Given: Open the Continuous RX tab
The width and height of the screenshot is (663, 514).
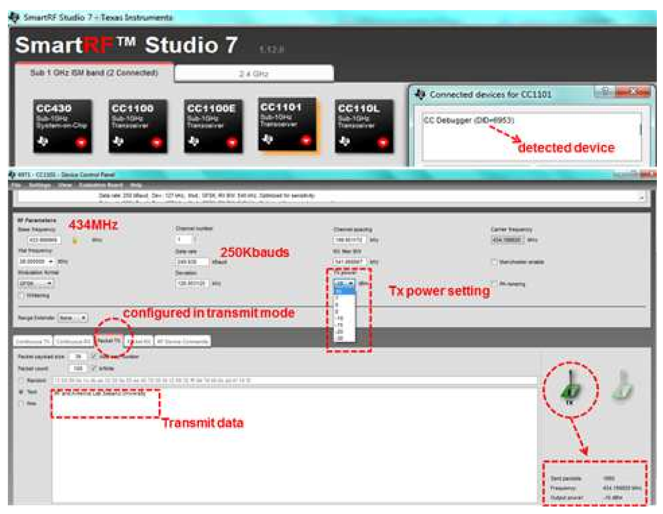Looking at the screenshot, I should click(x=73, y=341).
